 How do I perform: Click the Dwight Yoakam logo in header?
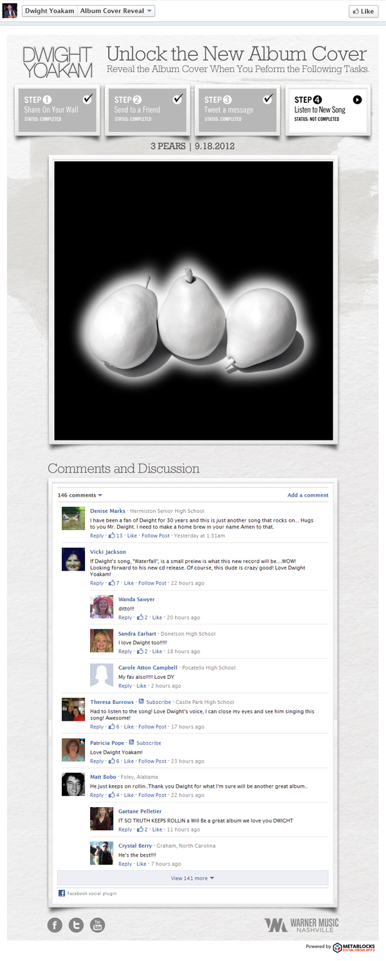[57, 62]
